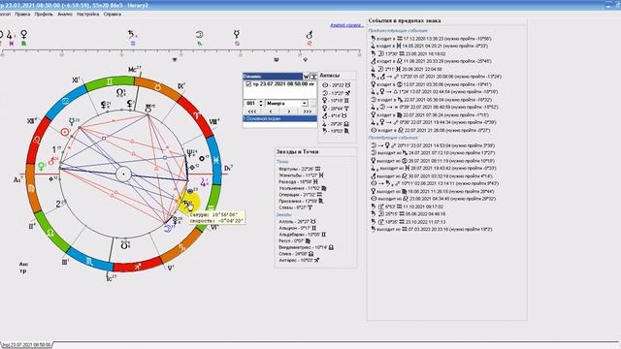Click the center point of the chart wheel
Screen dimensions: 621x349
[123, 174]
